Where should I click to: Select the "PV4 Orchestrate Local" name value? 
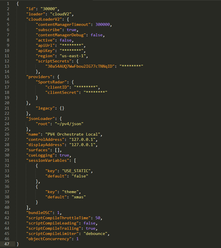point(73,134)
